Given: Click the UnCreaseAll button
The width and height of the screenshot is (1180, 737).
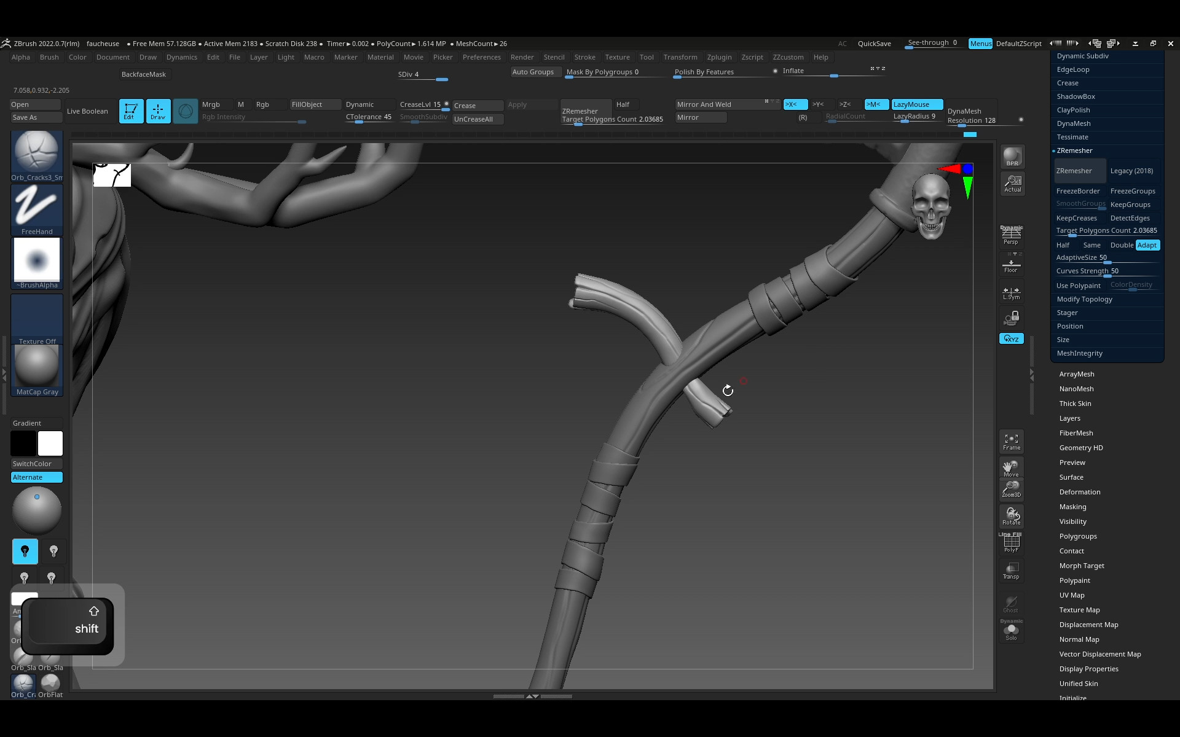Looking at the screenshot, I should tap(477, 119).
